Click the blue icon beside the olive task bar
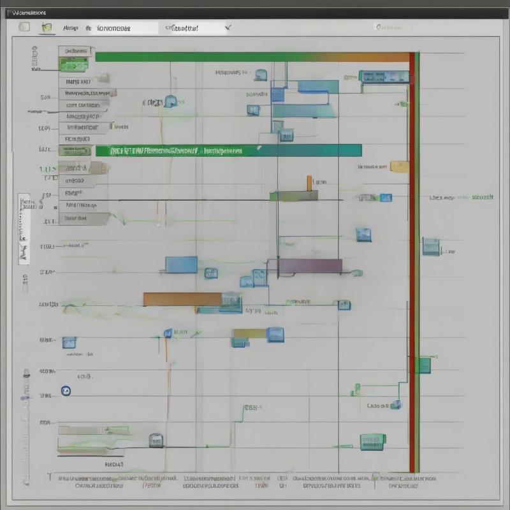This screenshot has height=510, width=510. 275,334
